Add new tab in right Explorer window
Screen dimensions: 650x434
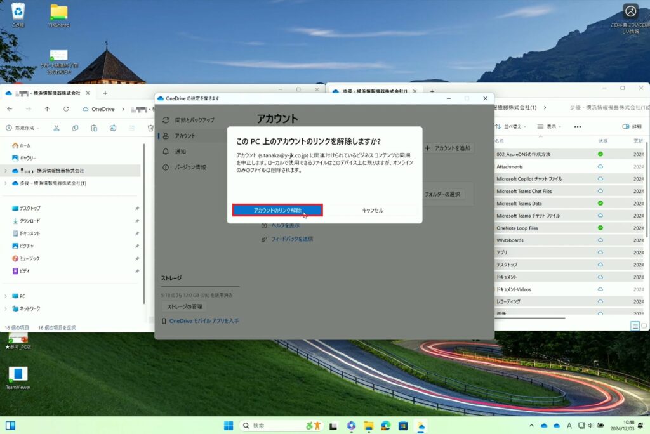pyautogui.click(x=432, y=91)
